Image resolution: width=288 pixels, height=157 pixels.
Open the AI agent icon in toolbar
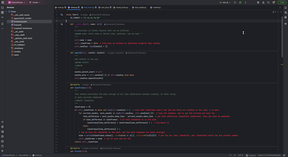point(258,3)
